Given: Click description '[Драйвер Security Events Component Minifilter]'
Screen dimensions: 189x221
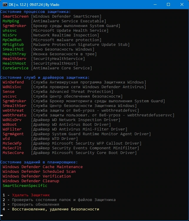Looking at the screenshot, I should click(85, 148).
